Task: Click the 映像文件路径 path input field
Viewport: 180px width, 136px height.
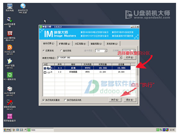Action: tap(88, 58)
